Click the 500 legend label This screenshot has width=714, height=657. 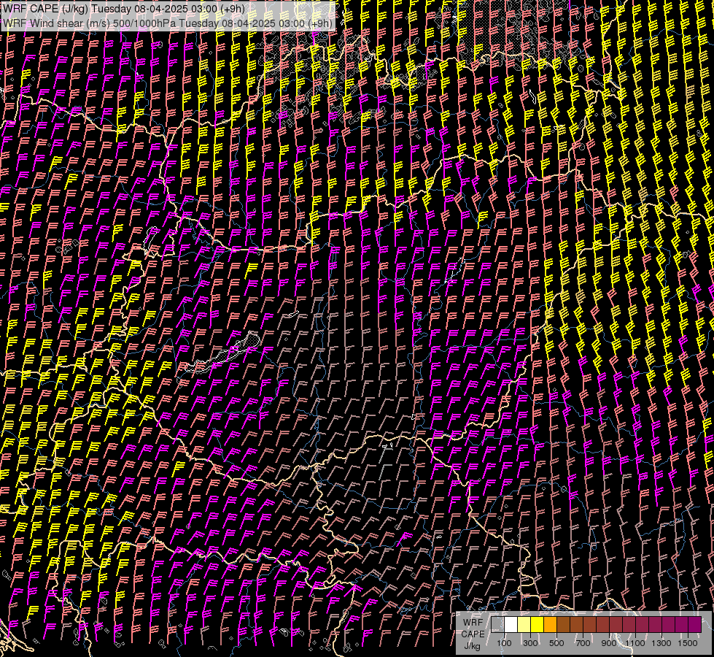556,643
